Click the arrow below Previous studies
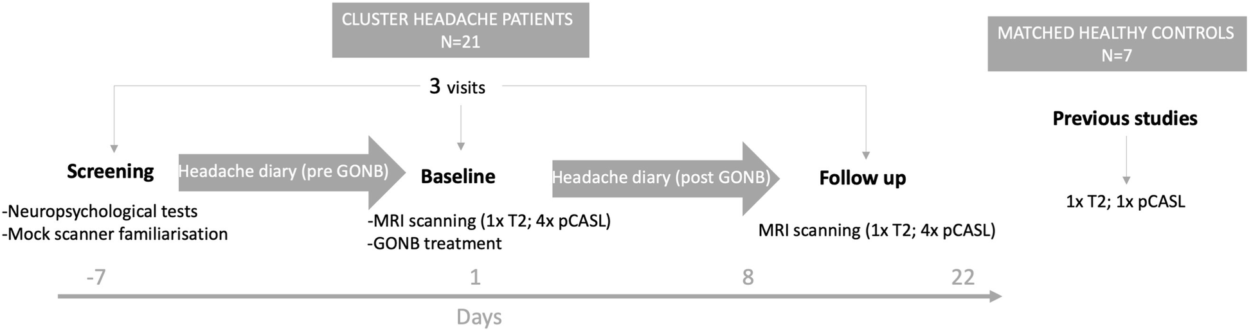 click(1126, 180)
